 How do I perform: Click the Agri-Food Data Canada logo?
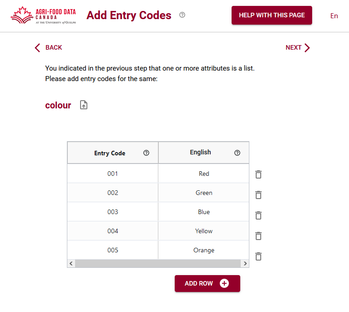click(x=43, y=15)
